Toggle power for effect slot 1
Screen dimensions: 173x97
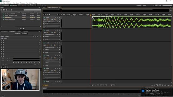(3, 41)
